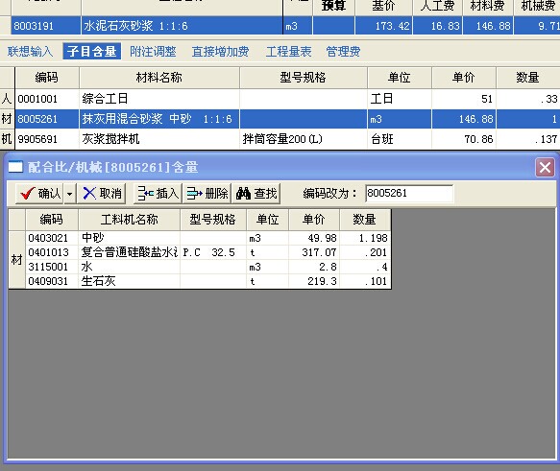
Task: Click the 台班 unit cell
Action: coord(400,139)
